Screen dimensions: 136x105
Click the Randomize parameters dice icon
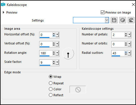123,20
